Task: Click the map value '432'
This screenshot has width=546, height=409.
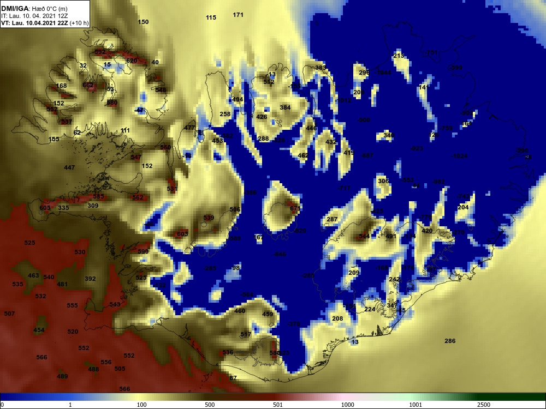Action: point(331,142)
